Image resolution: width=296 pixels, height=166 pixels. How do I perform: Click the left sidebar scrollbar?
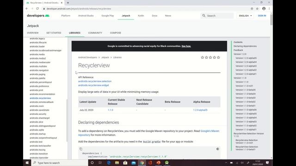(67, 120)
